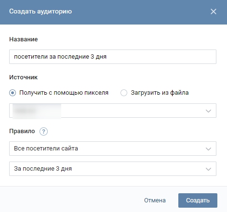Click the Источник section label
The image size is (227, 212).
pyautogui.click(x=23, y=77)
